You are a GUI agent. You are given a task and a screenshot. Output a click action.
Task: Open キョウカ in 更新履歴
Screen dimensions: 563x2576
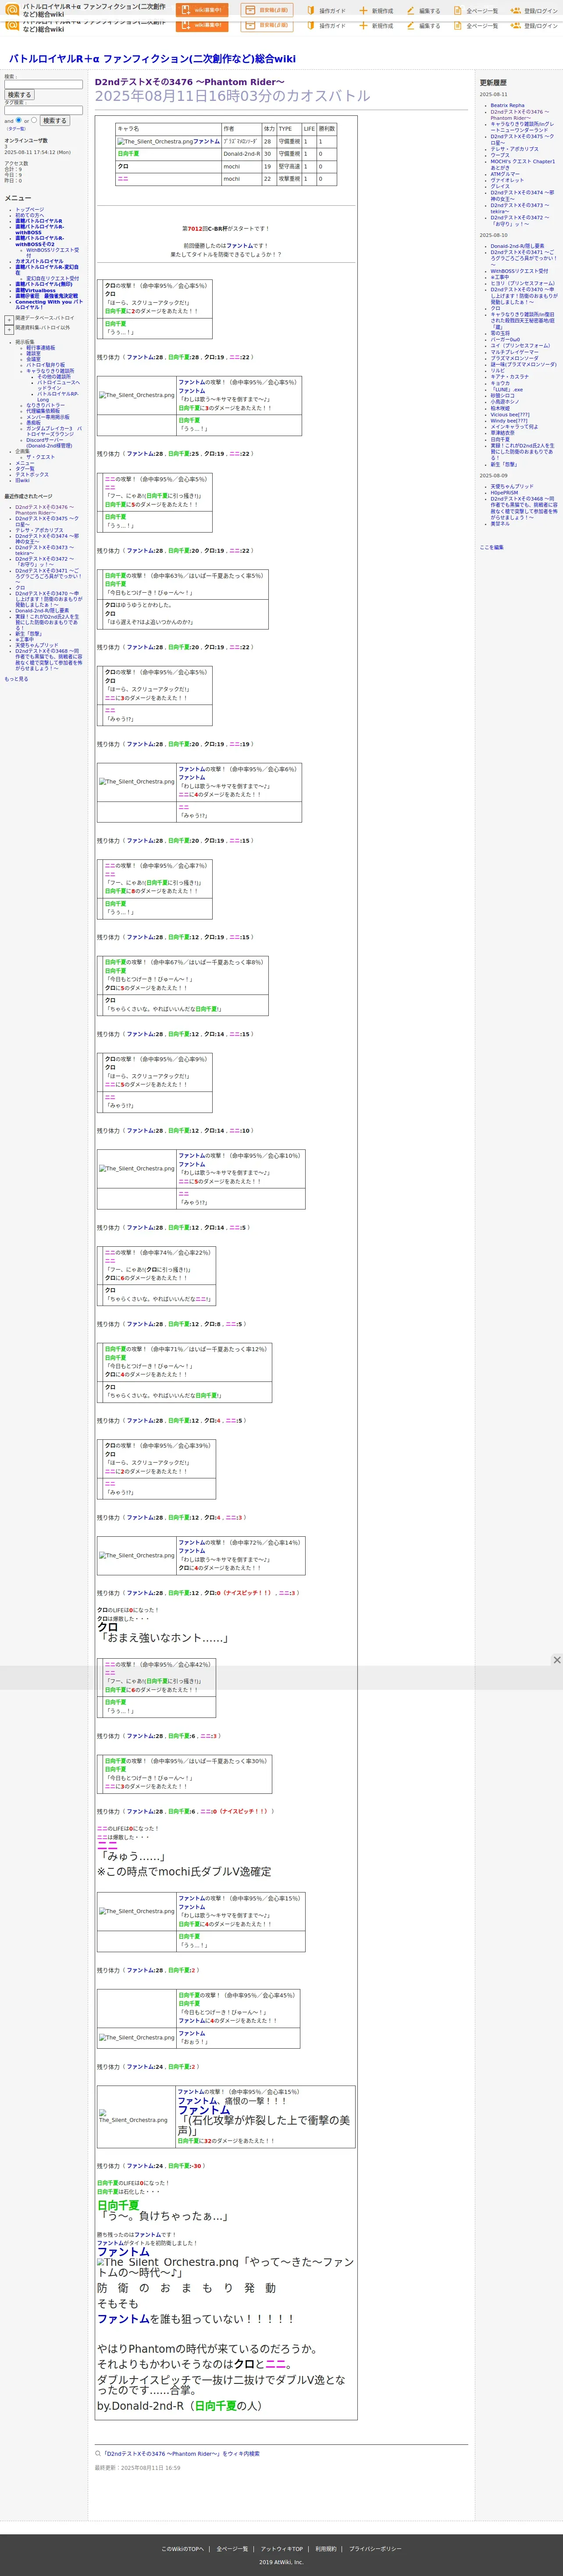coord(499,383)
